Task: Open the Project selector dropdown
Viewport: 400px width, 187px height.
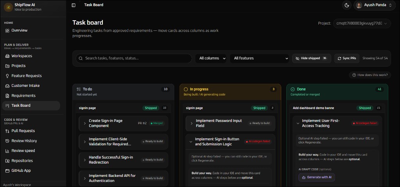Action: 362,23
